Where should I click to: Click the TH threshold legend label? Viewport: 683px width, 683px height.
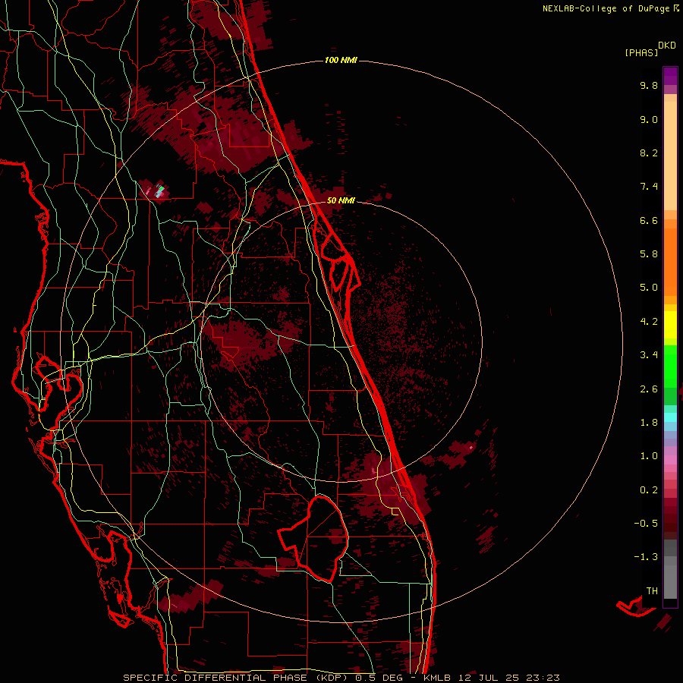(652, 591)
